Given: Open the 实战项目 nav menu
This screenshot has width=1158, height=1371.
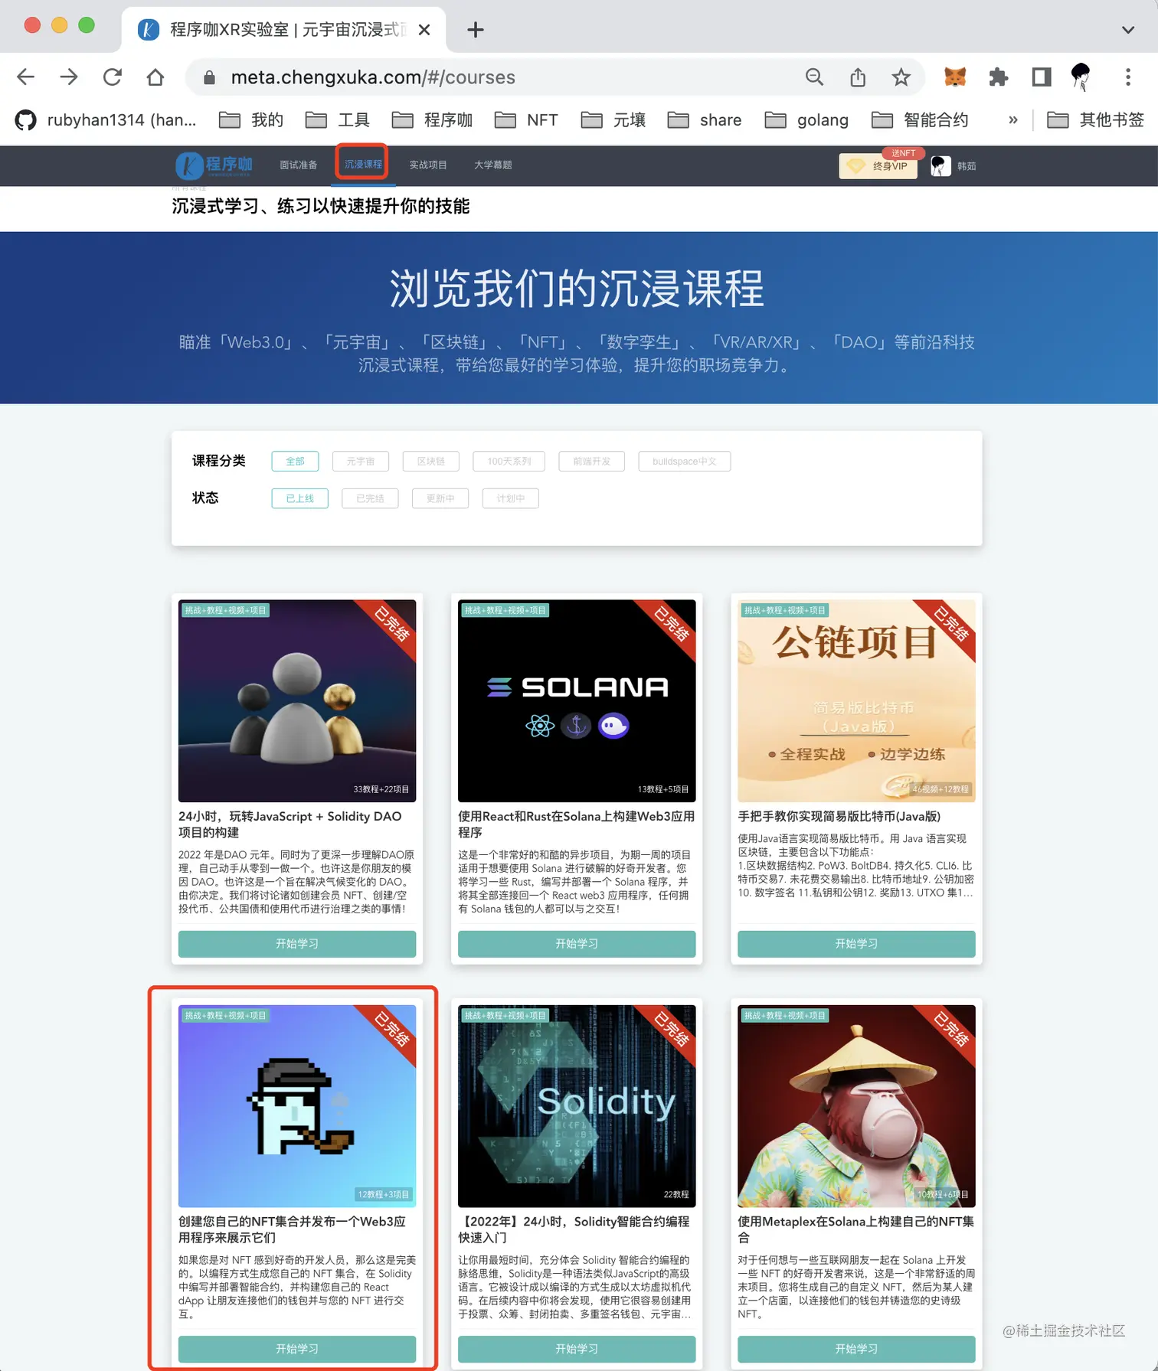Looking at the screenshot, I should click(x=427, y=165).
